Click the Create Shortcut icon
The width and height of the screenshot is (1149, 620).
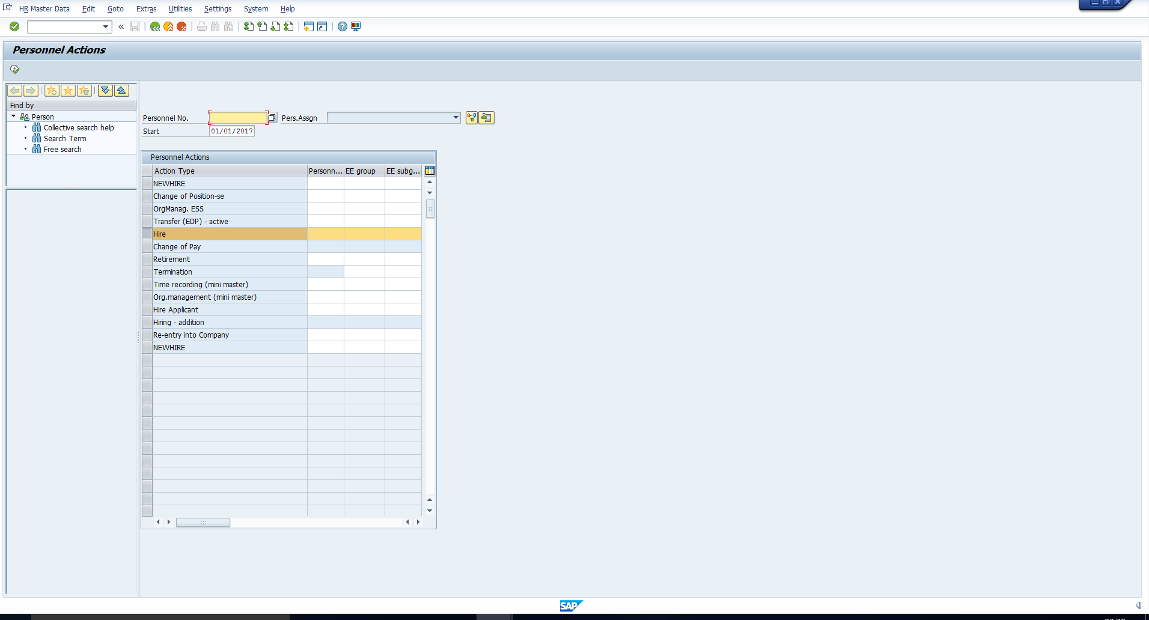pos(322,26)
